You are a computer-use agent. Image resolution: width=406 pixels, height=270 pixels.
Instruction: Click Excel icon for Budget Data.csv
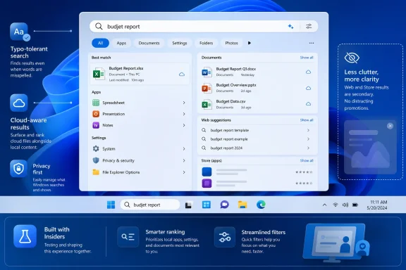pyautogui.click(x=207, y=104)
